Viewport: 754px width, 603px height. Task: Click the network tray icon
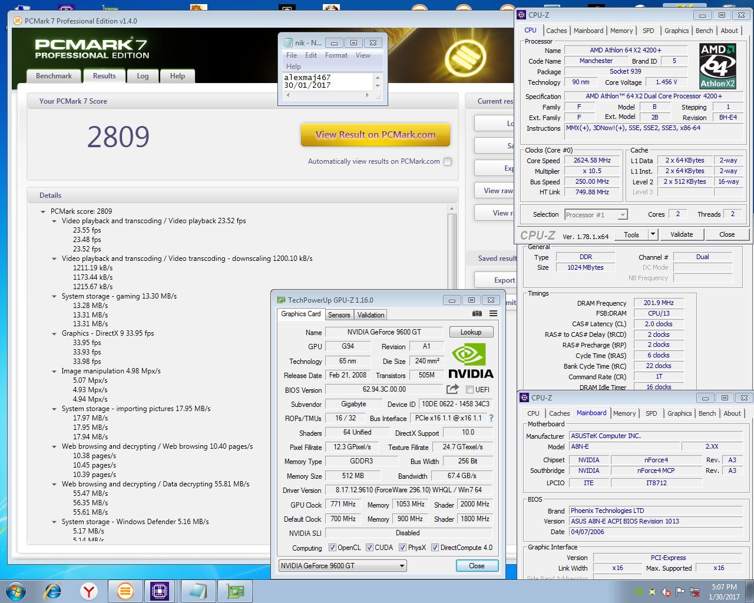(x=695, y=592)
